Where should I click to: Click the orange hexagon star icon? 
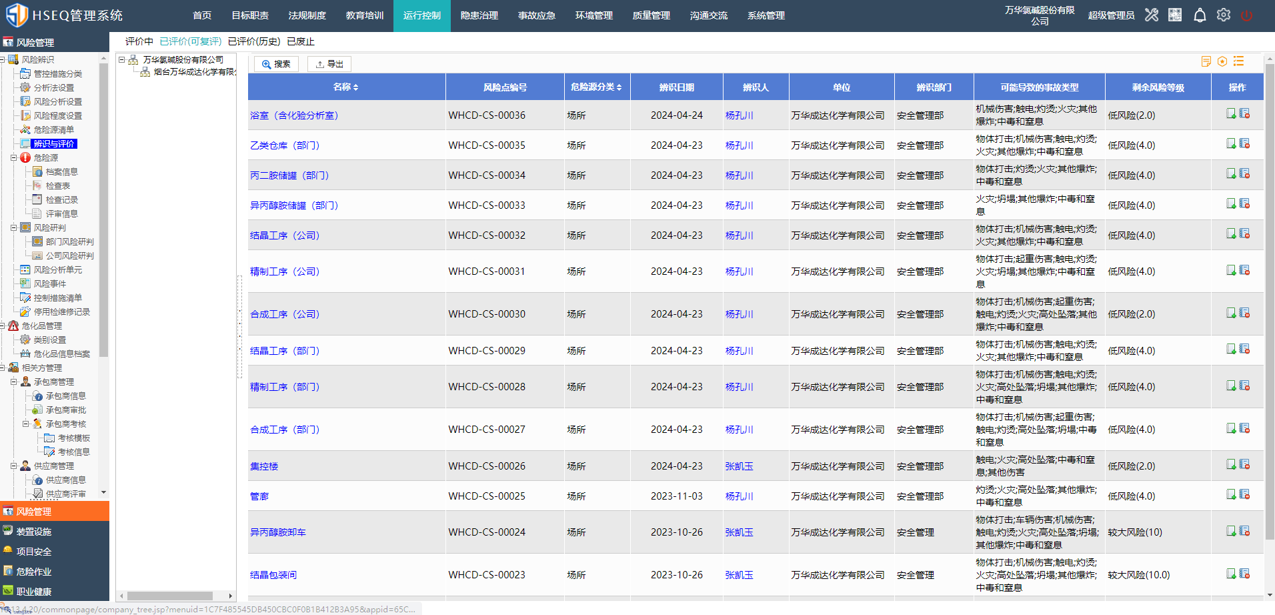tap(1222, 61)
